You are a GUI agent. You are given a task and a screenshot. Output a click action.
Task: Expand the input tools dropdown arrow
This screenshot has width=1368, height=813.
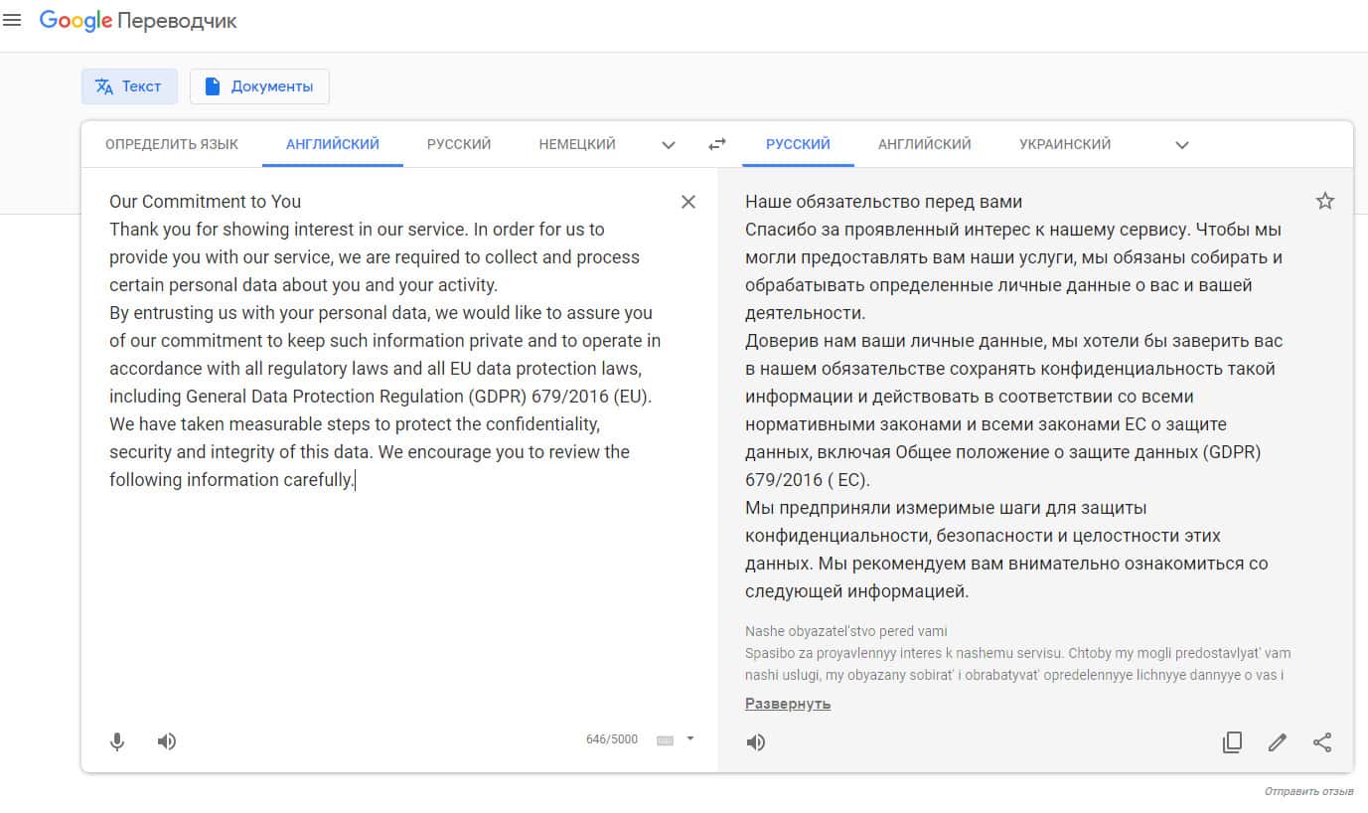click(690, 739)
